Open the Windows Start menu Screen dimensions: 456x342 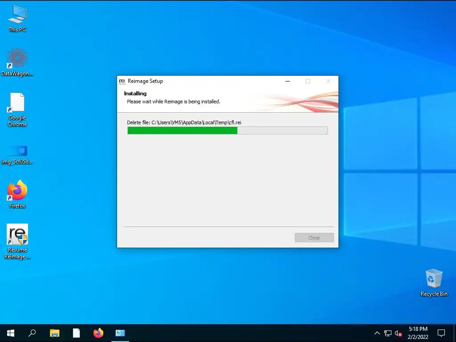[x=11, y=333]
